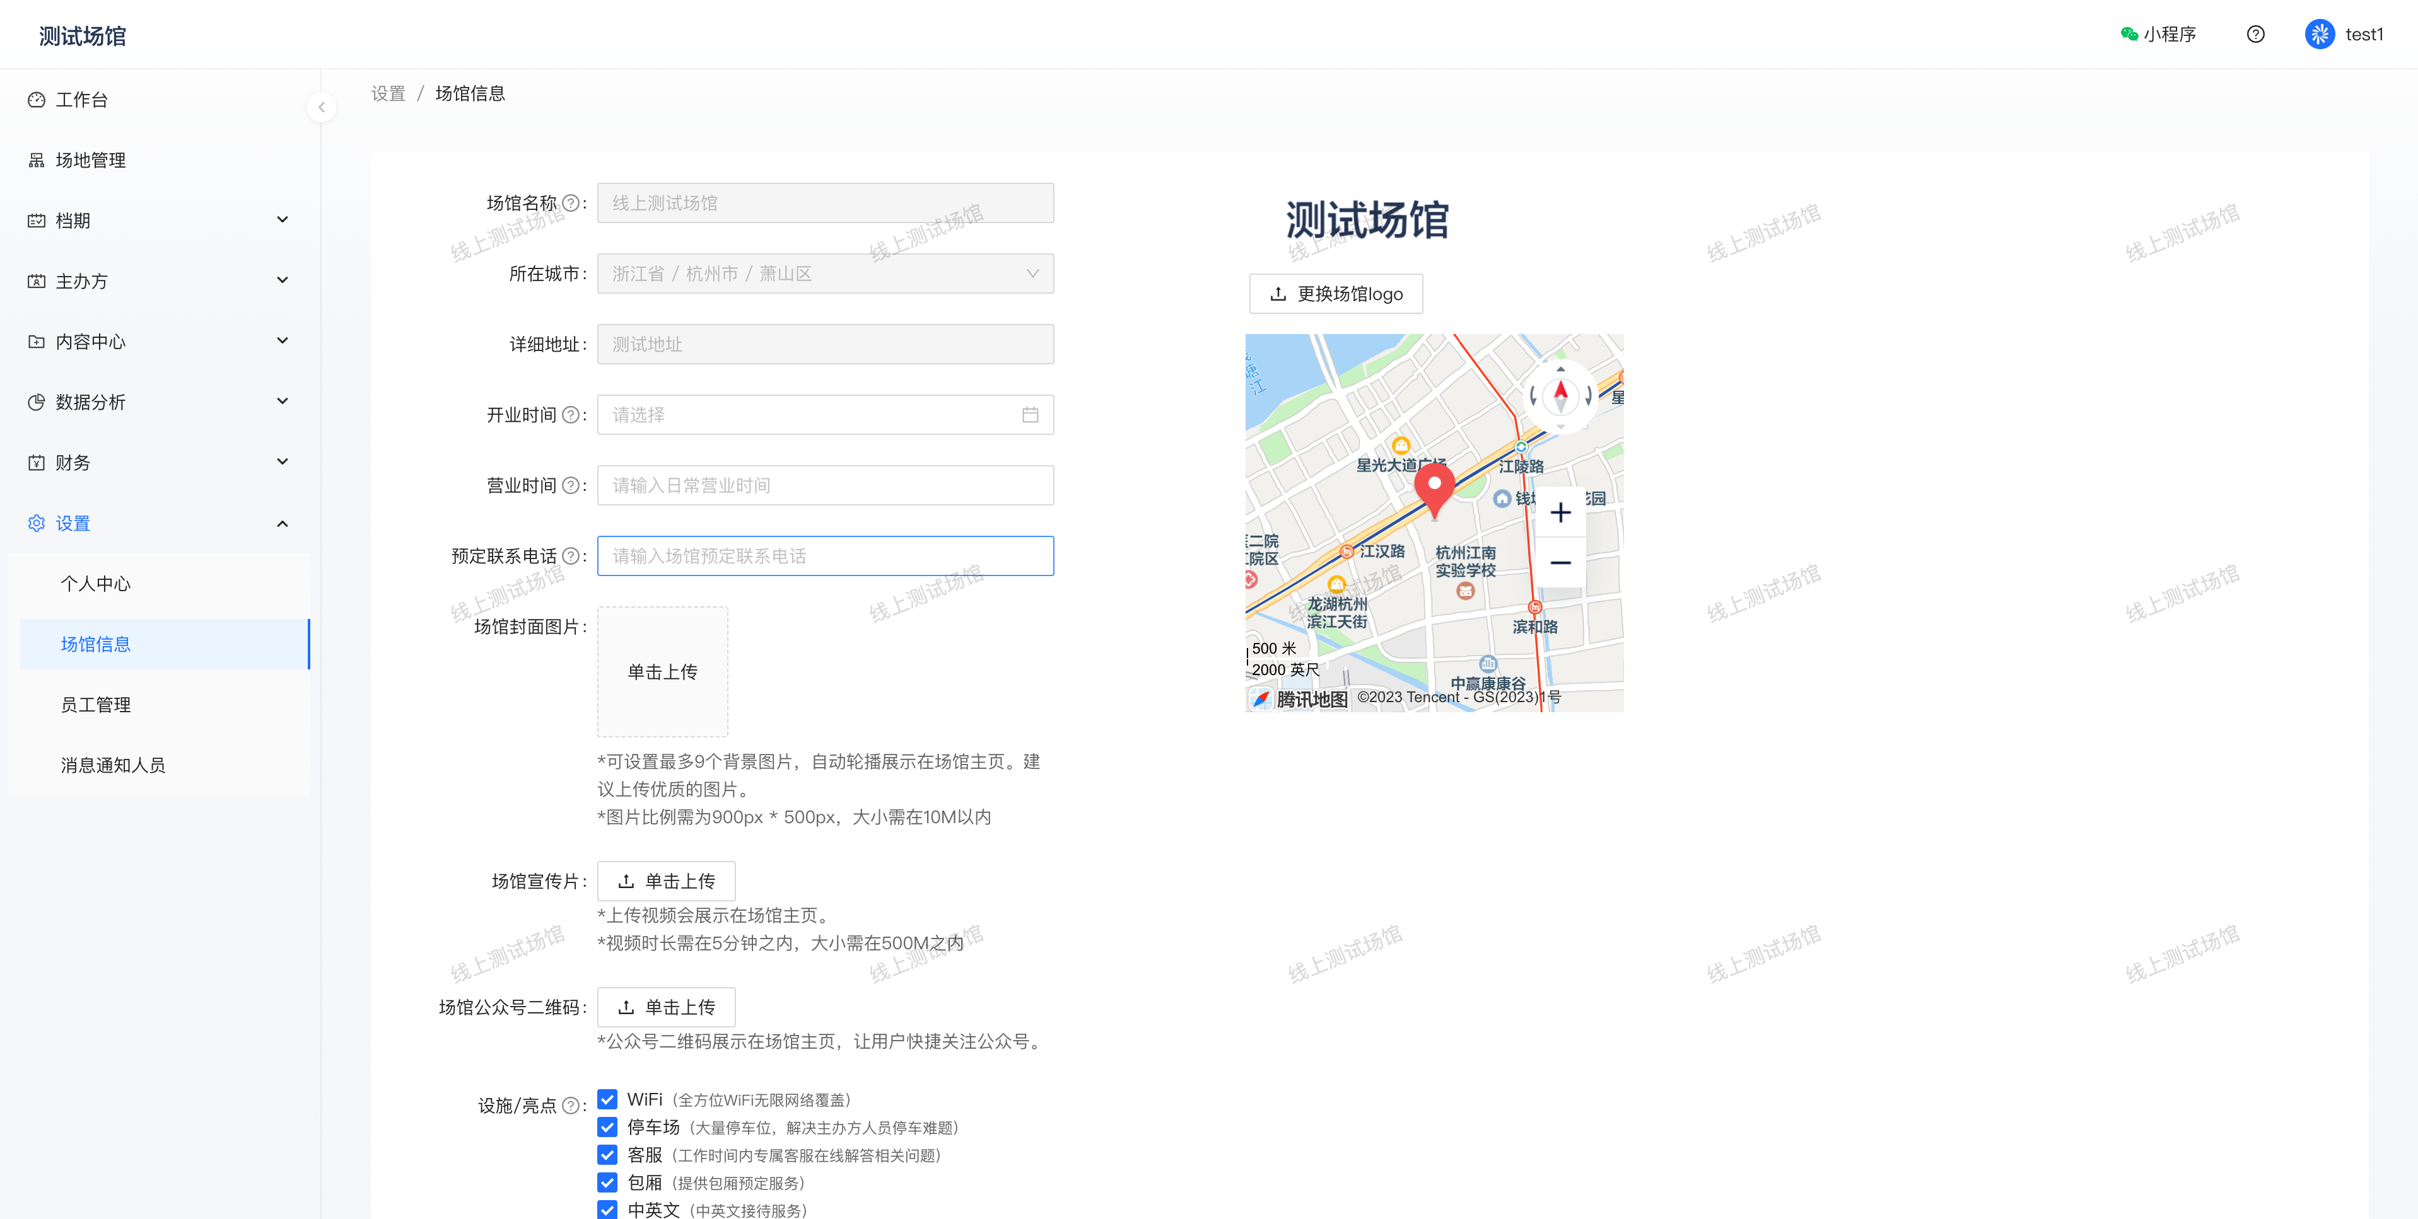Toggle the 包厢 checkbox
This screenshot has height=1219, width=2418.
pos(607,1182)
